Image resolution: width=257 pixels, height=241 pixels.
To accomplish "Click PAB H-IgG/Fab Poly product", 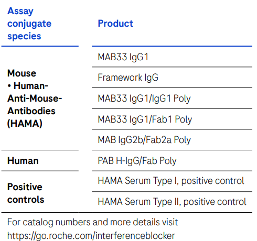I will [x=137, y=161].
